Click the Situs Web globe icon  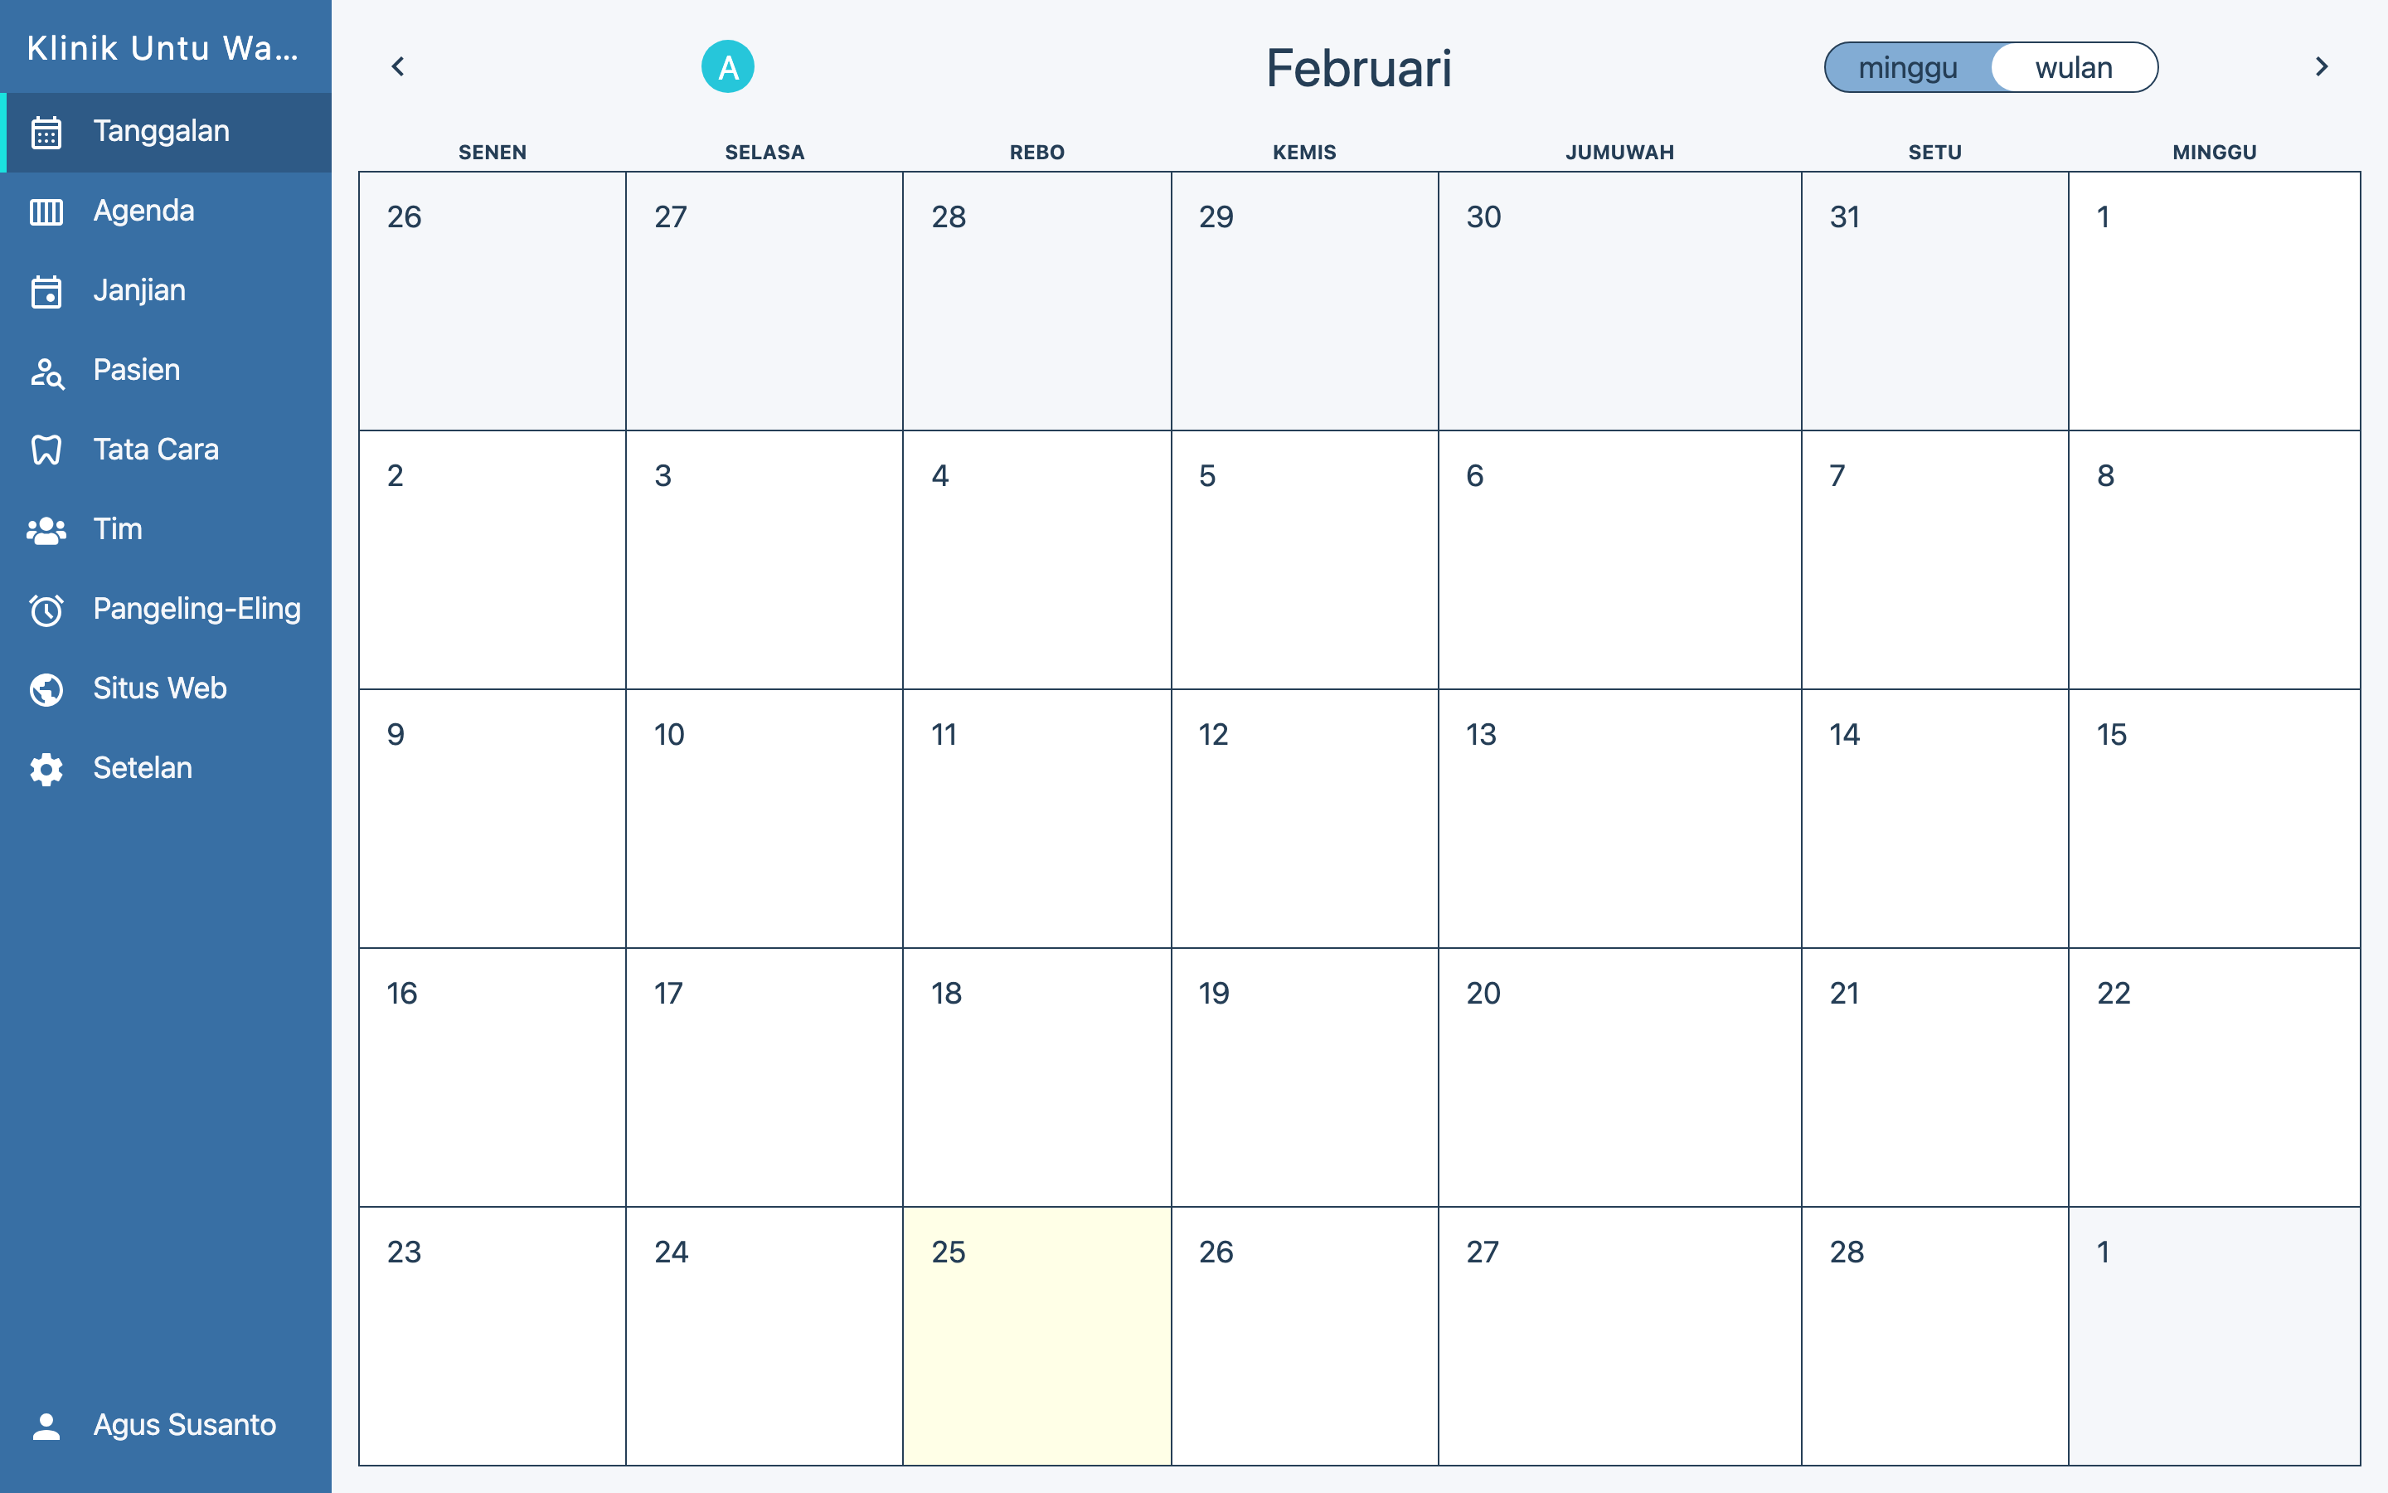[46, 689]
